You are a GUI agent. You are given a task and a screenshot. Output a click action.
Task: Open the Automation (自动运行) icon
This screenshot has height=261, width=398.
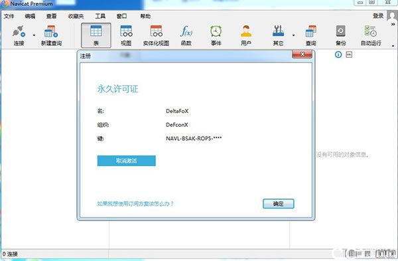click(371, 35)
